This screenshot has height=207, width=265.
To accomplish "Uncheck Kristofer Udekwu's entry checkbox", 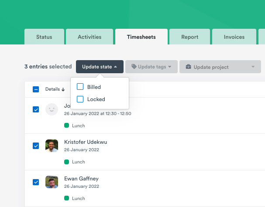I will [36, 146].
